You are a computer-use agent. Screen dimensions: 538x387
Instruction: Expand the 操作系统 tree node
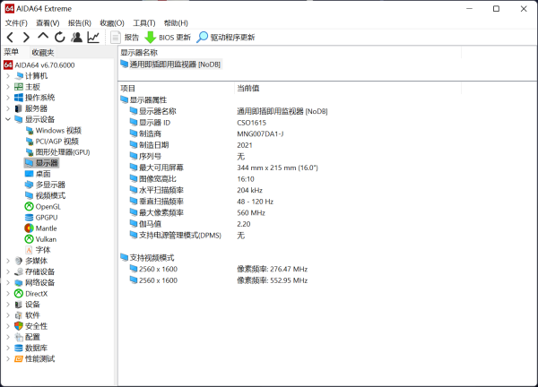[x=8, y=98]
